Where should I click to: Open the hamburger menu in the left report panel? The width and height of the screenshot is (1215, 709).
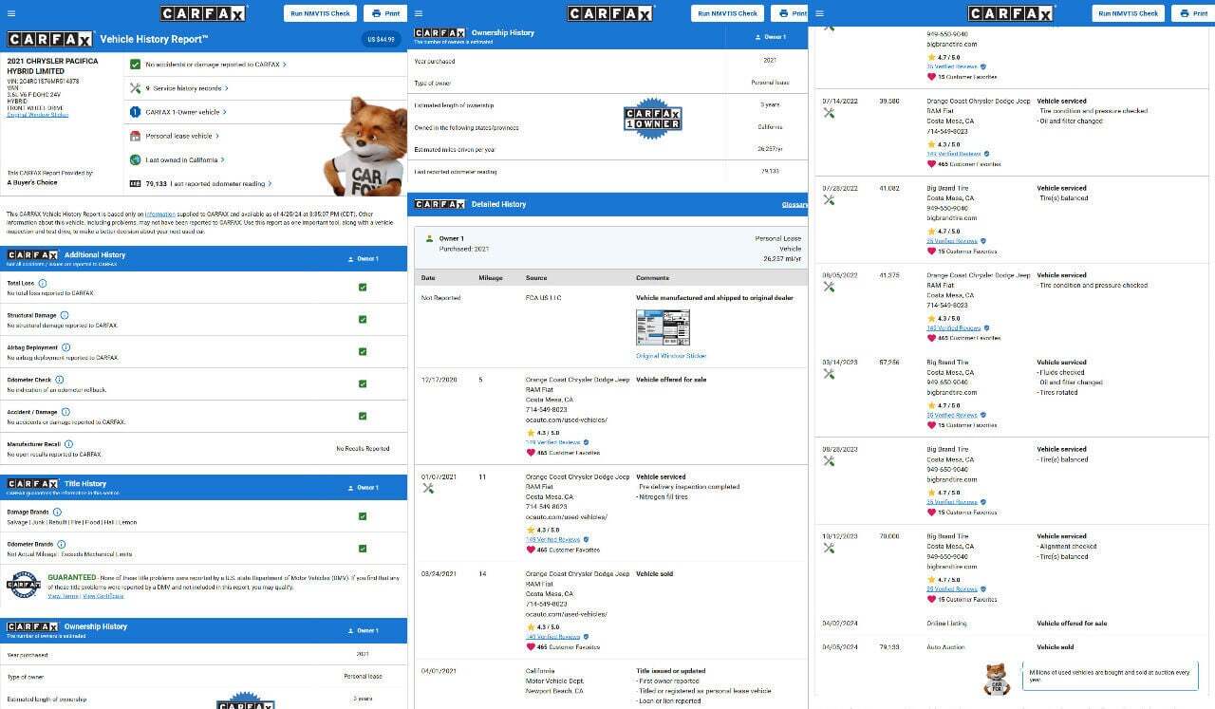tap(11, 13)
